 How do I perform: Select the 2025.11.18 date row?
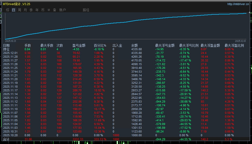point(10,87)
